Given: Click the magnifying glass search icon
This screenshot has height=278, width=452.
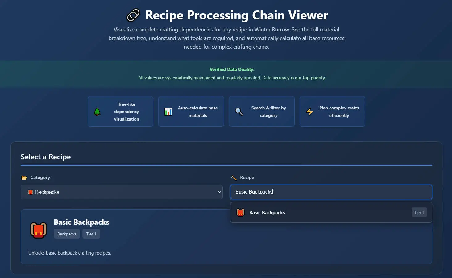Looking at the screenshot, I should click(x=239, y=111).
